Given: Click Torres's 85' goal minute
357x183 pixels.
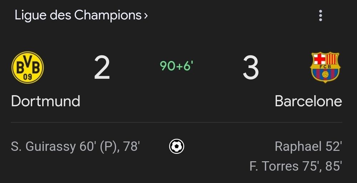Looking at the screenshot, I should (333, 166).
